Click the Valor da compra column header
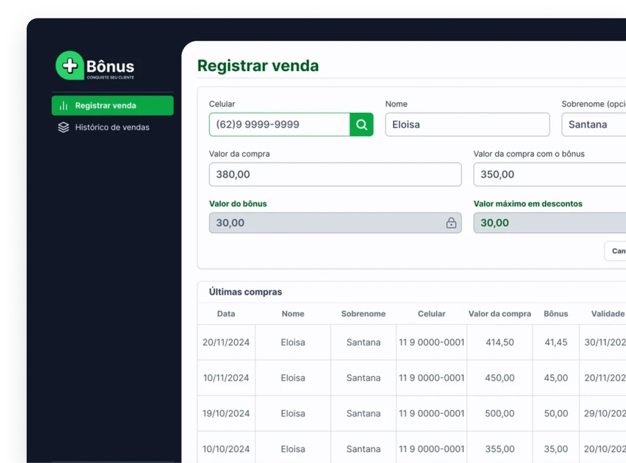 (x=499, y=313)
